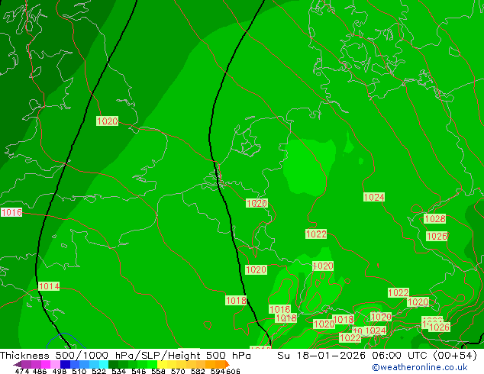This screenshot has height=374, width=484.
Task: Click the legend value 582
Action: point(198,371)
